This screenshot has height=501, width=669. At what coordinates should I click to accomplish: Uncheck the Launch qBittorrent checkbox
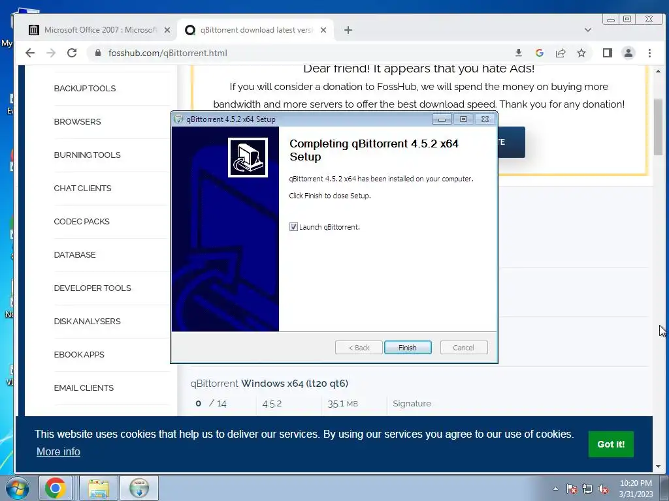pyautogui.click(x=293, y=226)
